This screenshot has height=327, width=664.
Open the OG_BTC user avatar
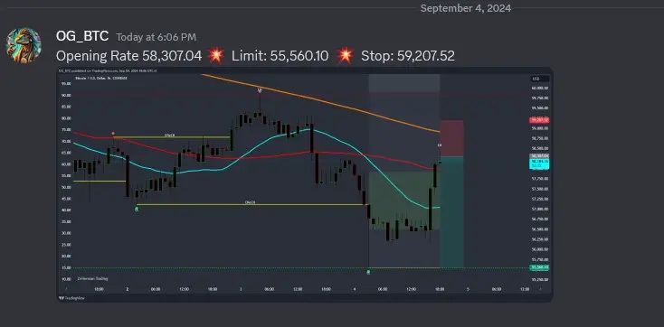tap(24, 45)
